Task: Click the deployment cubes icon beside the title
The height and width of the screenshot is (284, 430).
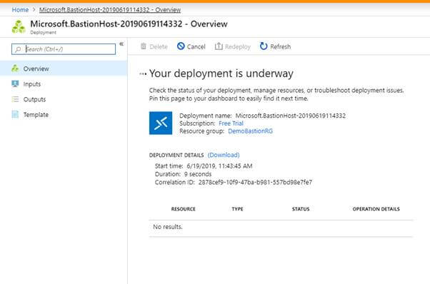Action: coord(19,27)
